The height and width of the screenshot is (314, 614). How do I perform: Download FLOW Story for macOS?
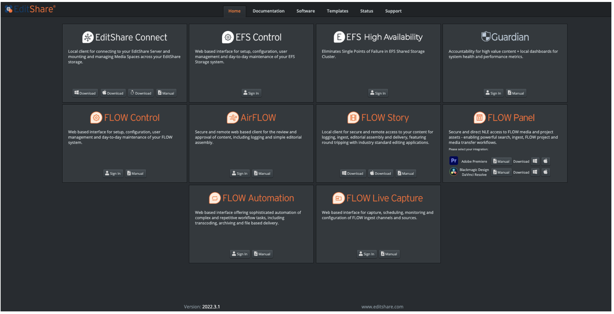click(380, 173)
